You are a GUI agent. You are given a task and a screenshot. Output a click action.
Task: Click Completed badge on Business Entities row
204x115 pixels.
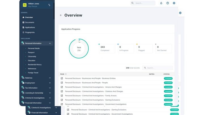pyautogui.click(x=168, y=78)
